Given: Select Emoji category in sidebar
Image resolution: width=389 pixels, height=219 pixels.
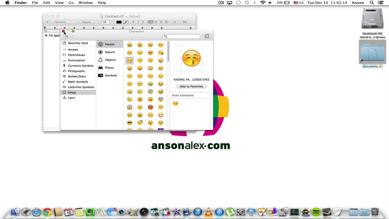Looking at the screenshot, I should [78, 92].
